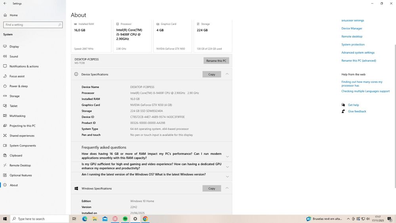Image resolution: width=396 pixels, height=223 pixels.
Task: Open Notifications & actions settings
Action: click(24, 66)
